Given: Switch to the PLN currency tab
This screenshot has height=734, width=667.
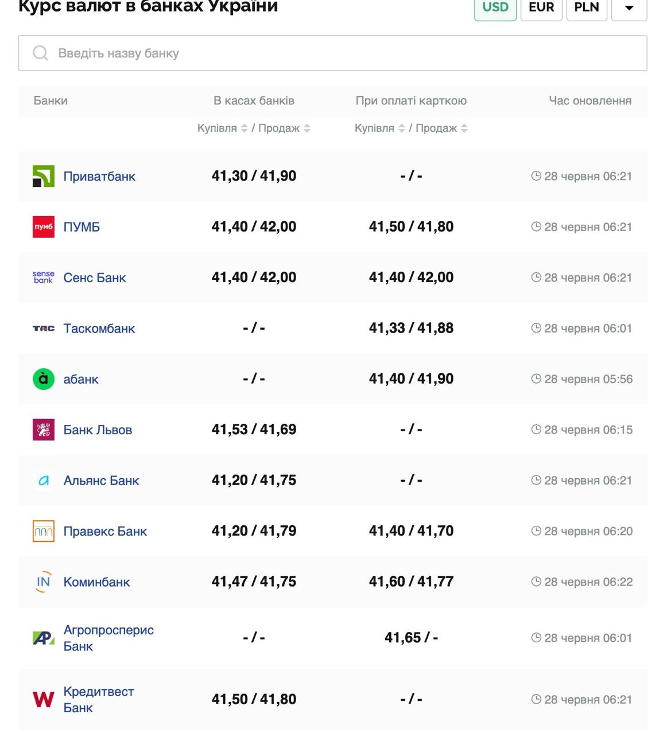Looking at the screenshot, I should [x=587, y=8].
